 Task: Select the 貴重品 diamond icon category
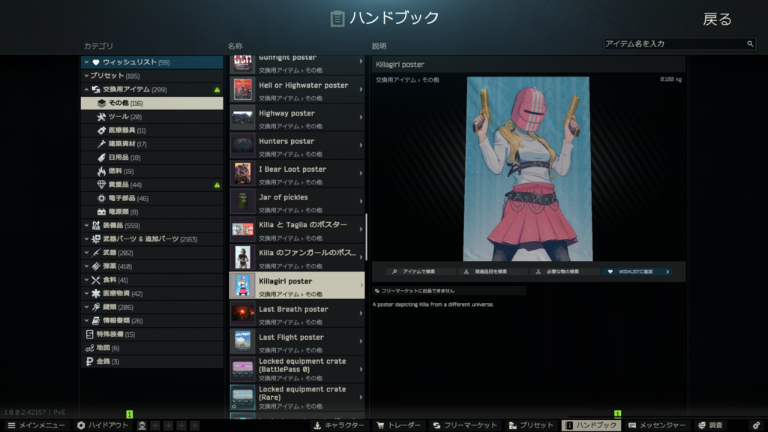[102, 184]
